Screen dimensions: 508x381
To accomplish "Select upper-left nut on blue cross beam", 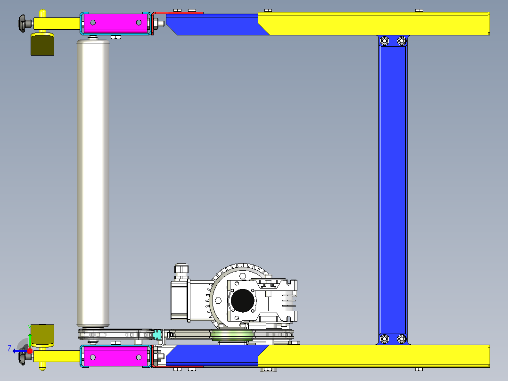I will point(384,41).
